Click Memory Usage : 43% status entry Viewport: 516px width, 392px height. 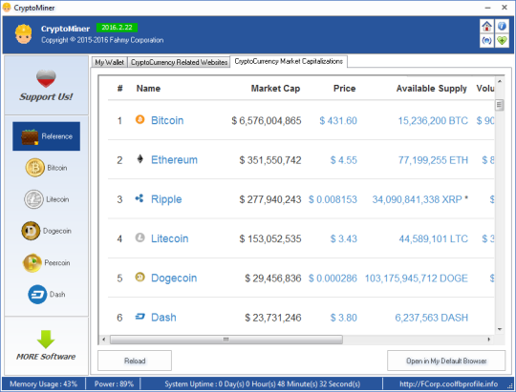point(43,383)
